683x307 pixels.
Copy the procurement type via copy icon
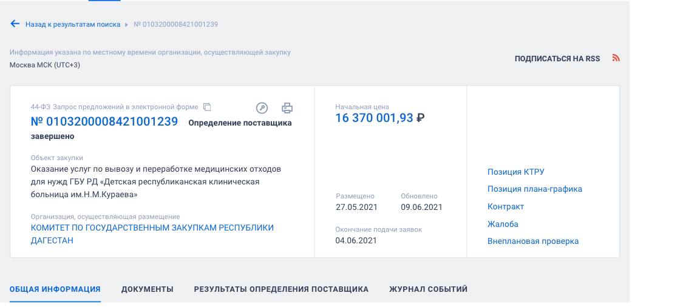(x=208, y=107)
